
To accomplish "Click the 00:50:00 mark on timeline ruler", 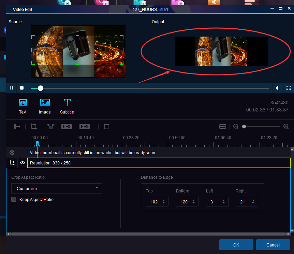I will (x=177, y=138).
